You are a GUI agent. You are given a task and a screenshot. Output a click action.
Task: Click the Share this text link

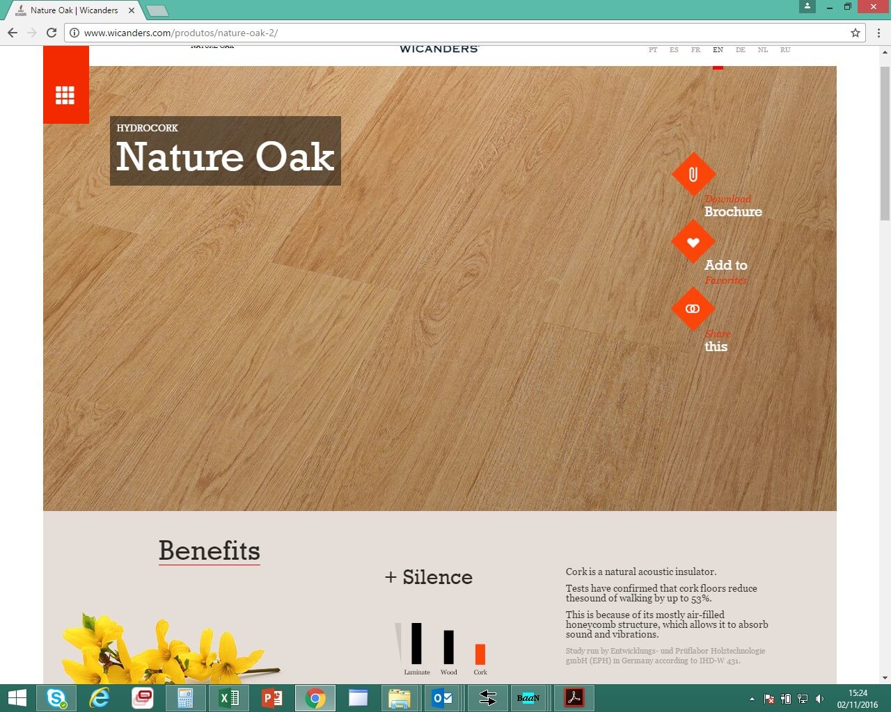coord(717,341)
